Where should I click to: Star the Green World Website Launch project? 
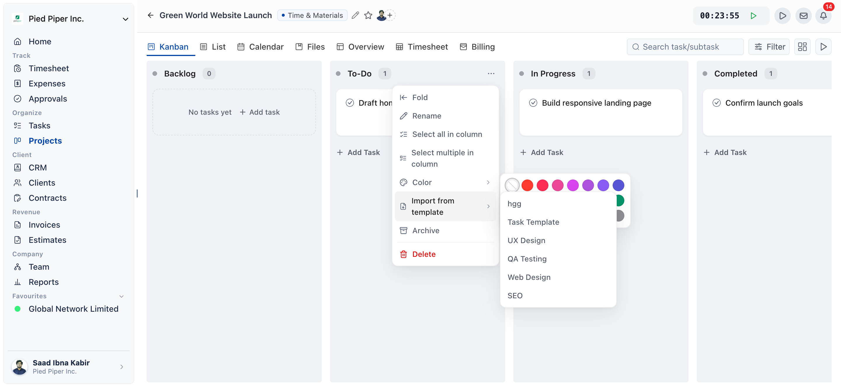coord(368,15)
